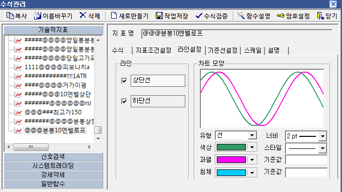
Task: Select the 1111@@@@피보나치a indicator
Action: [x=57, y=67]
